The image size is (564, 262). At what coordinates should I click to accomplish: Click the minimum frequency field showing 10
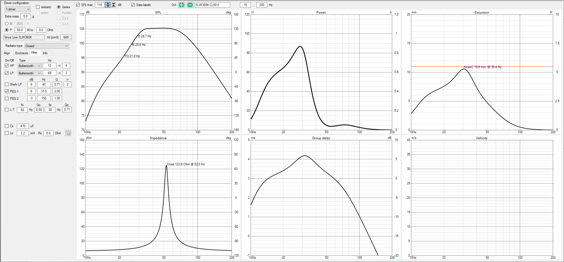tap(245, 5)
